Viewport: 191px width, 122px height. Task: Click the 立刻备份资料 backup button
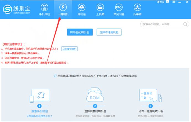tap(69, 49)
